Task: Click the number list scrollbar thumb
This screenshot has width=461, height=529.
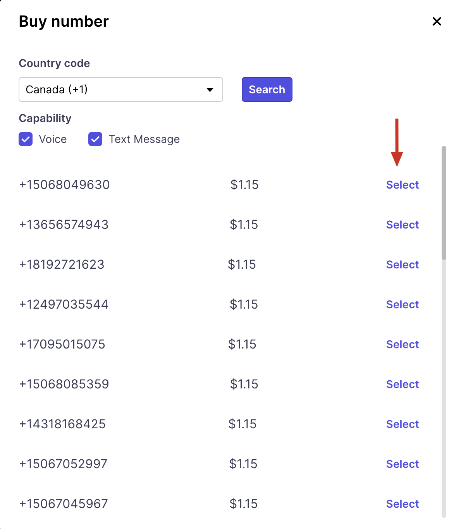Action: pyautogui.click(x=444, y=203)
